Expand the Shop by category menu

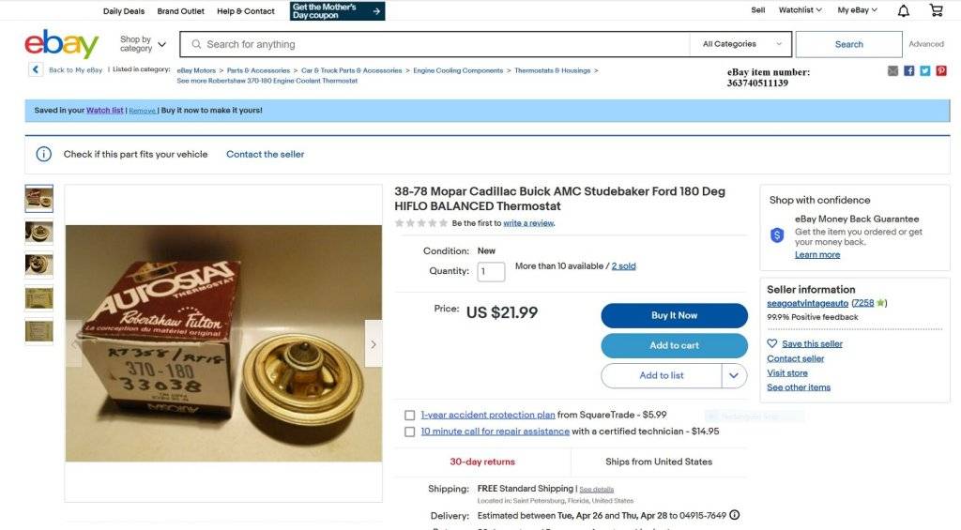[x=143, y=44]
